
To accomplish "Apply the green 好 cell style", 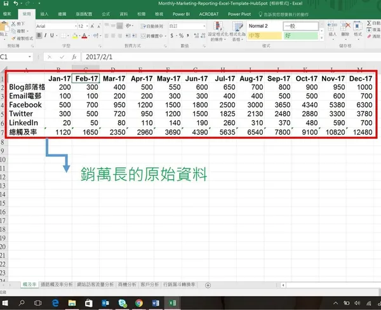I will (301, 36).
